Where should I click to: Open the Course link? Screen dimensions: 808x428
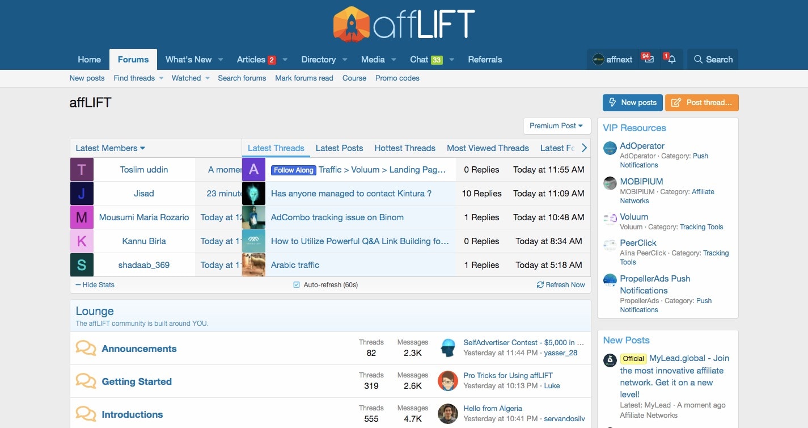pyautogui.click(x=354, y=78)
